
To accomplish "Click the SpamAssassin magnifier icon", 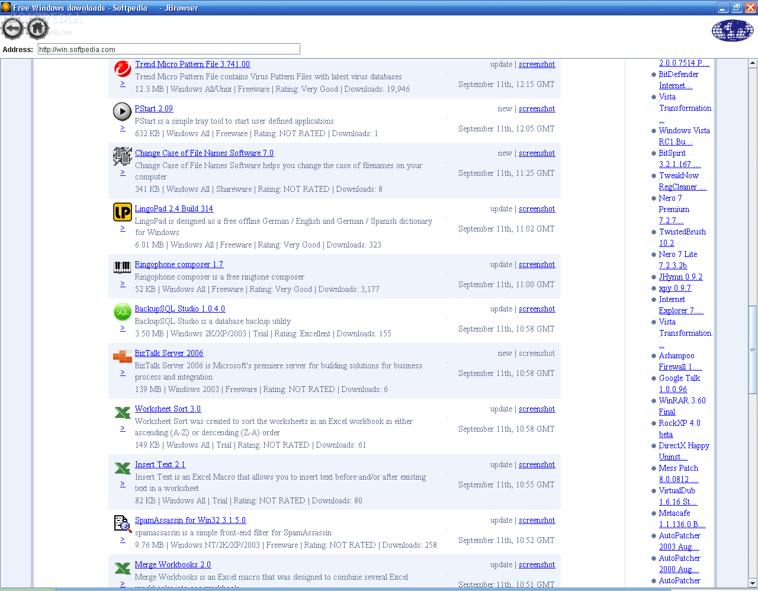I will click(x=123, y=523).
